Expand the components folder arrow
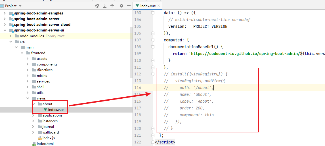The height and width of the screenshot is (146, 325). pos(28,64)
